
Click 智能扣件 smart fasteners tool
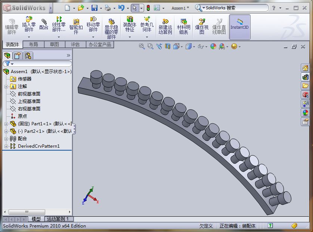(76, 27)
